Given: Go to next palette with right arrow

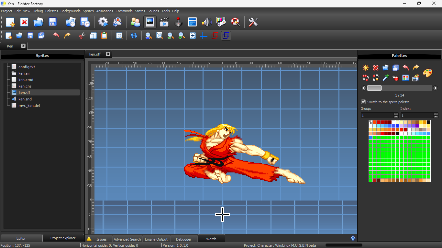Looking at the screenshot, I should [435, 88].
